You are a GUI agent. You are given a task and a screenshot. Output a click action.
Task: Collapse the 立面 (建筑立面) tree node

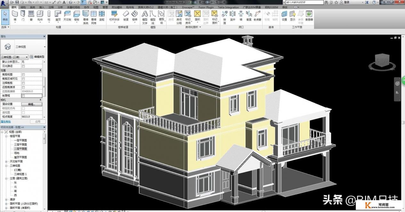pos(6,178)
